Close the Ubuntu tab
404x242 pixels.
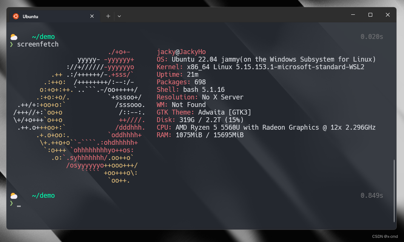coord(92,16)
